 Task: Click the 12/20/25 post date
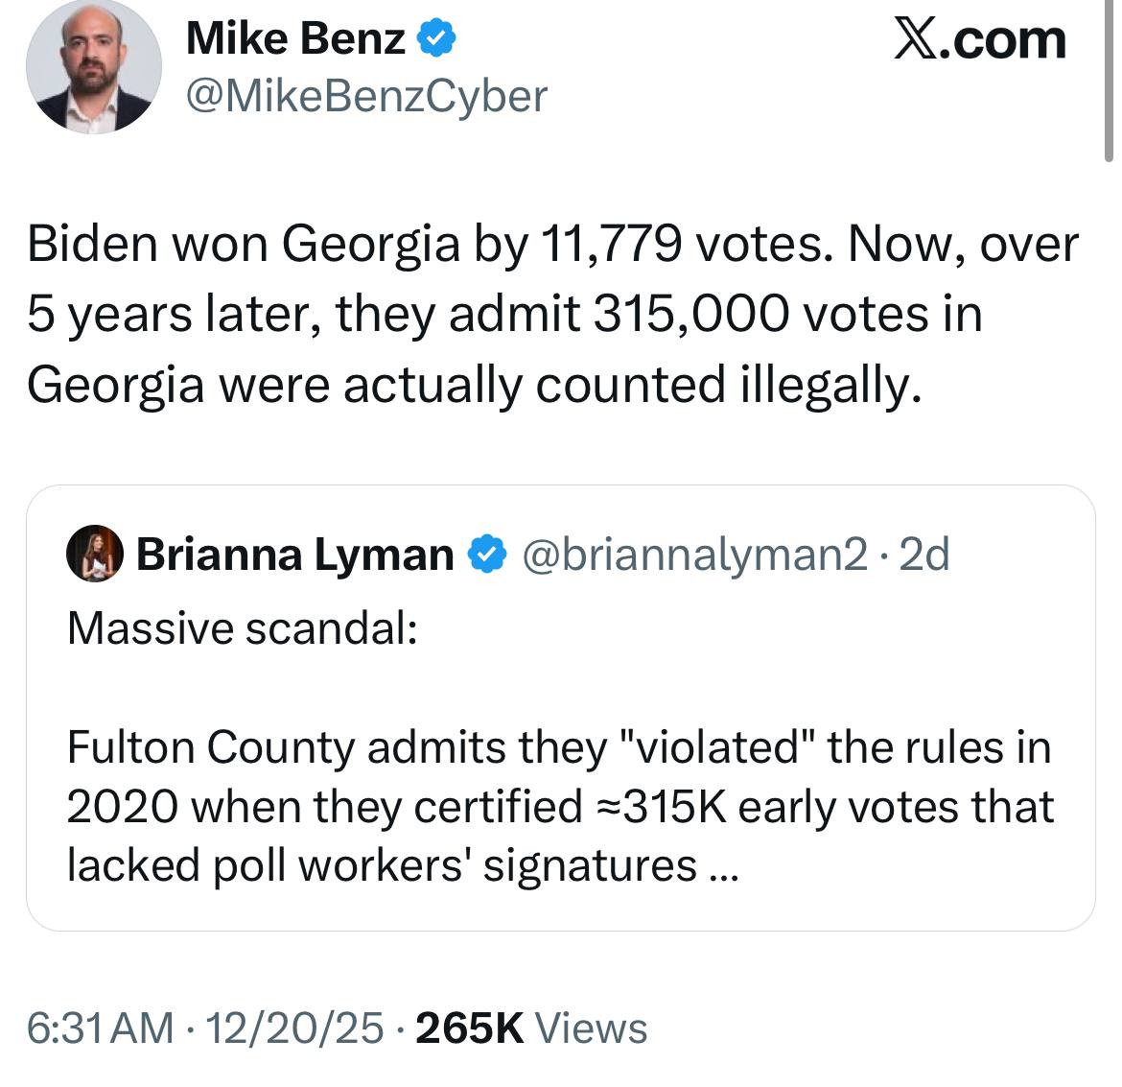pyautogui.click(x=294, y=1028)
